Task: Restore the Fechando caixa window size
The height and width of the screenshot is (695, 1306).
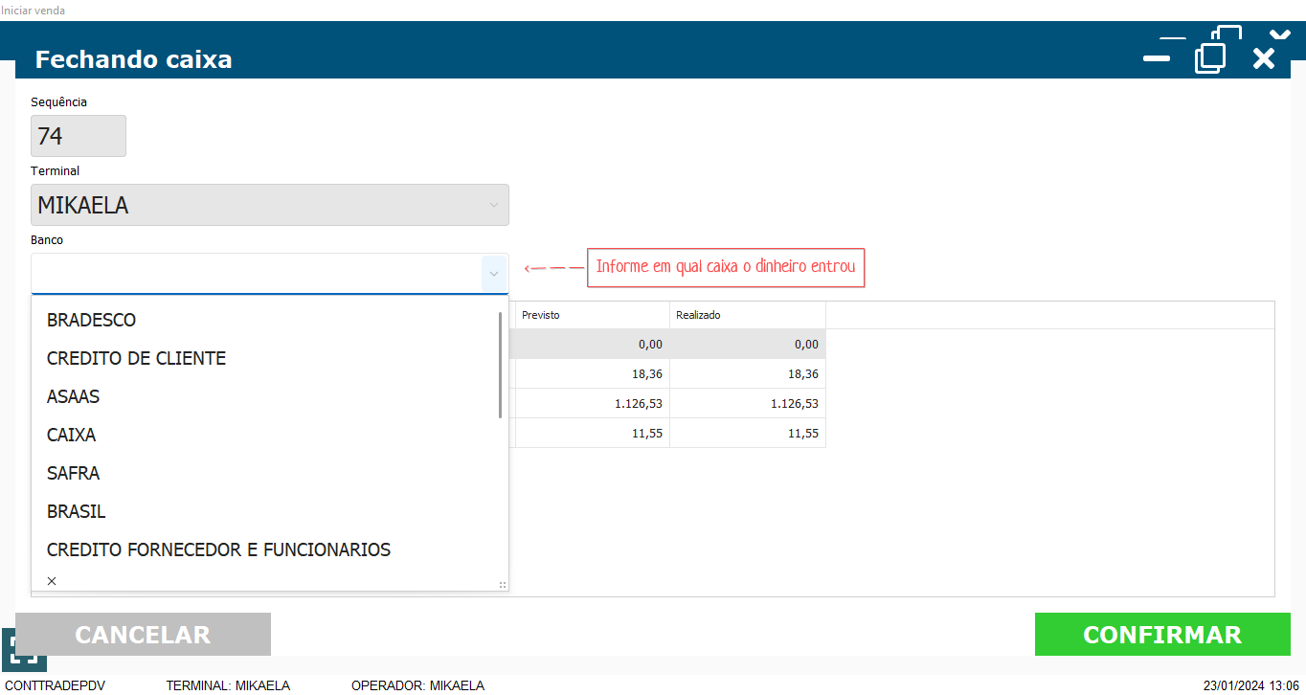Action: (x=1210, y=57)
